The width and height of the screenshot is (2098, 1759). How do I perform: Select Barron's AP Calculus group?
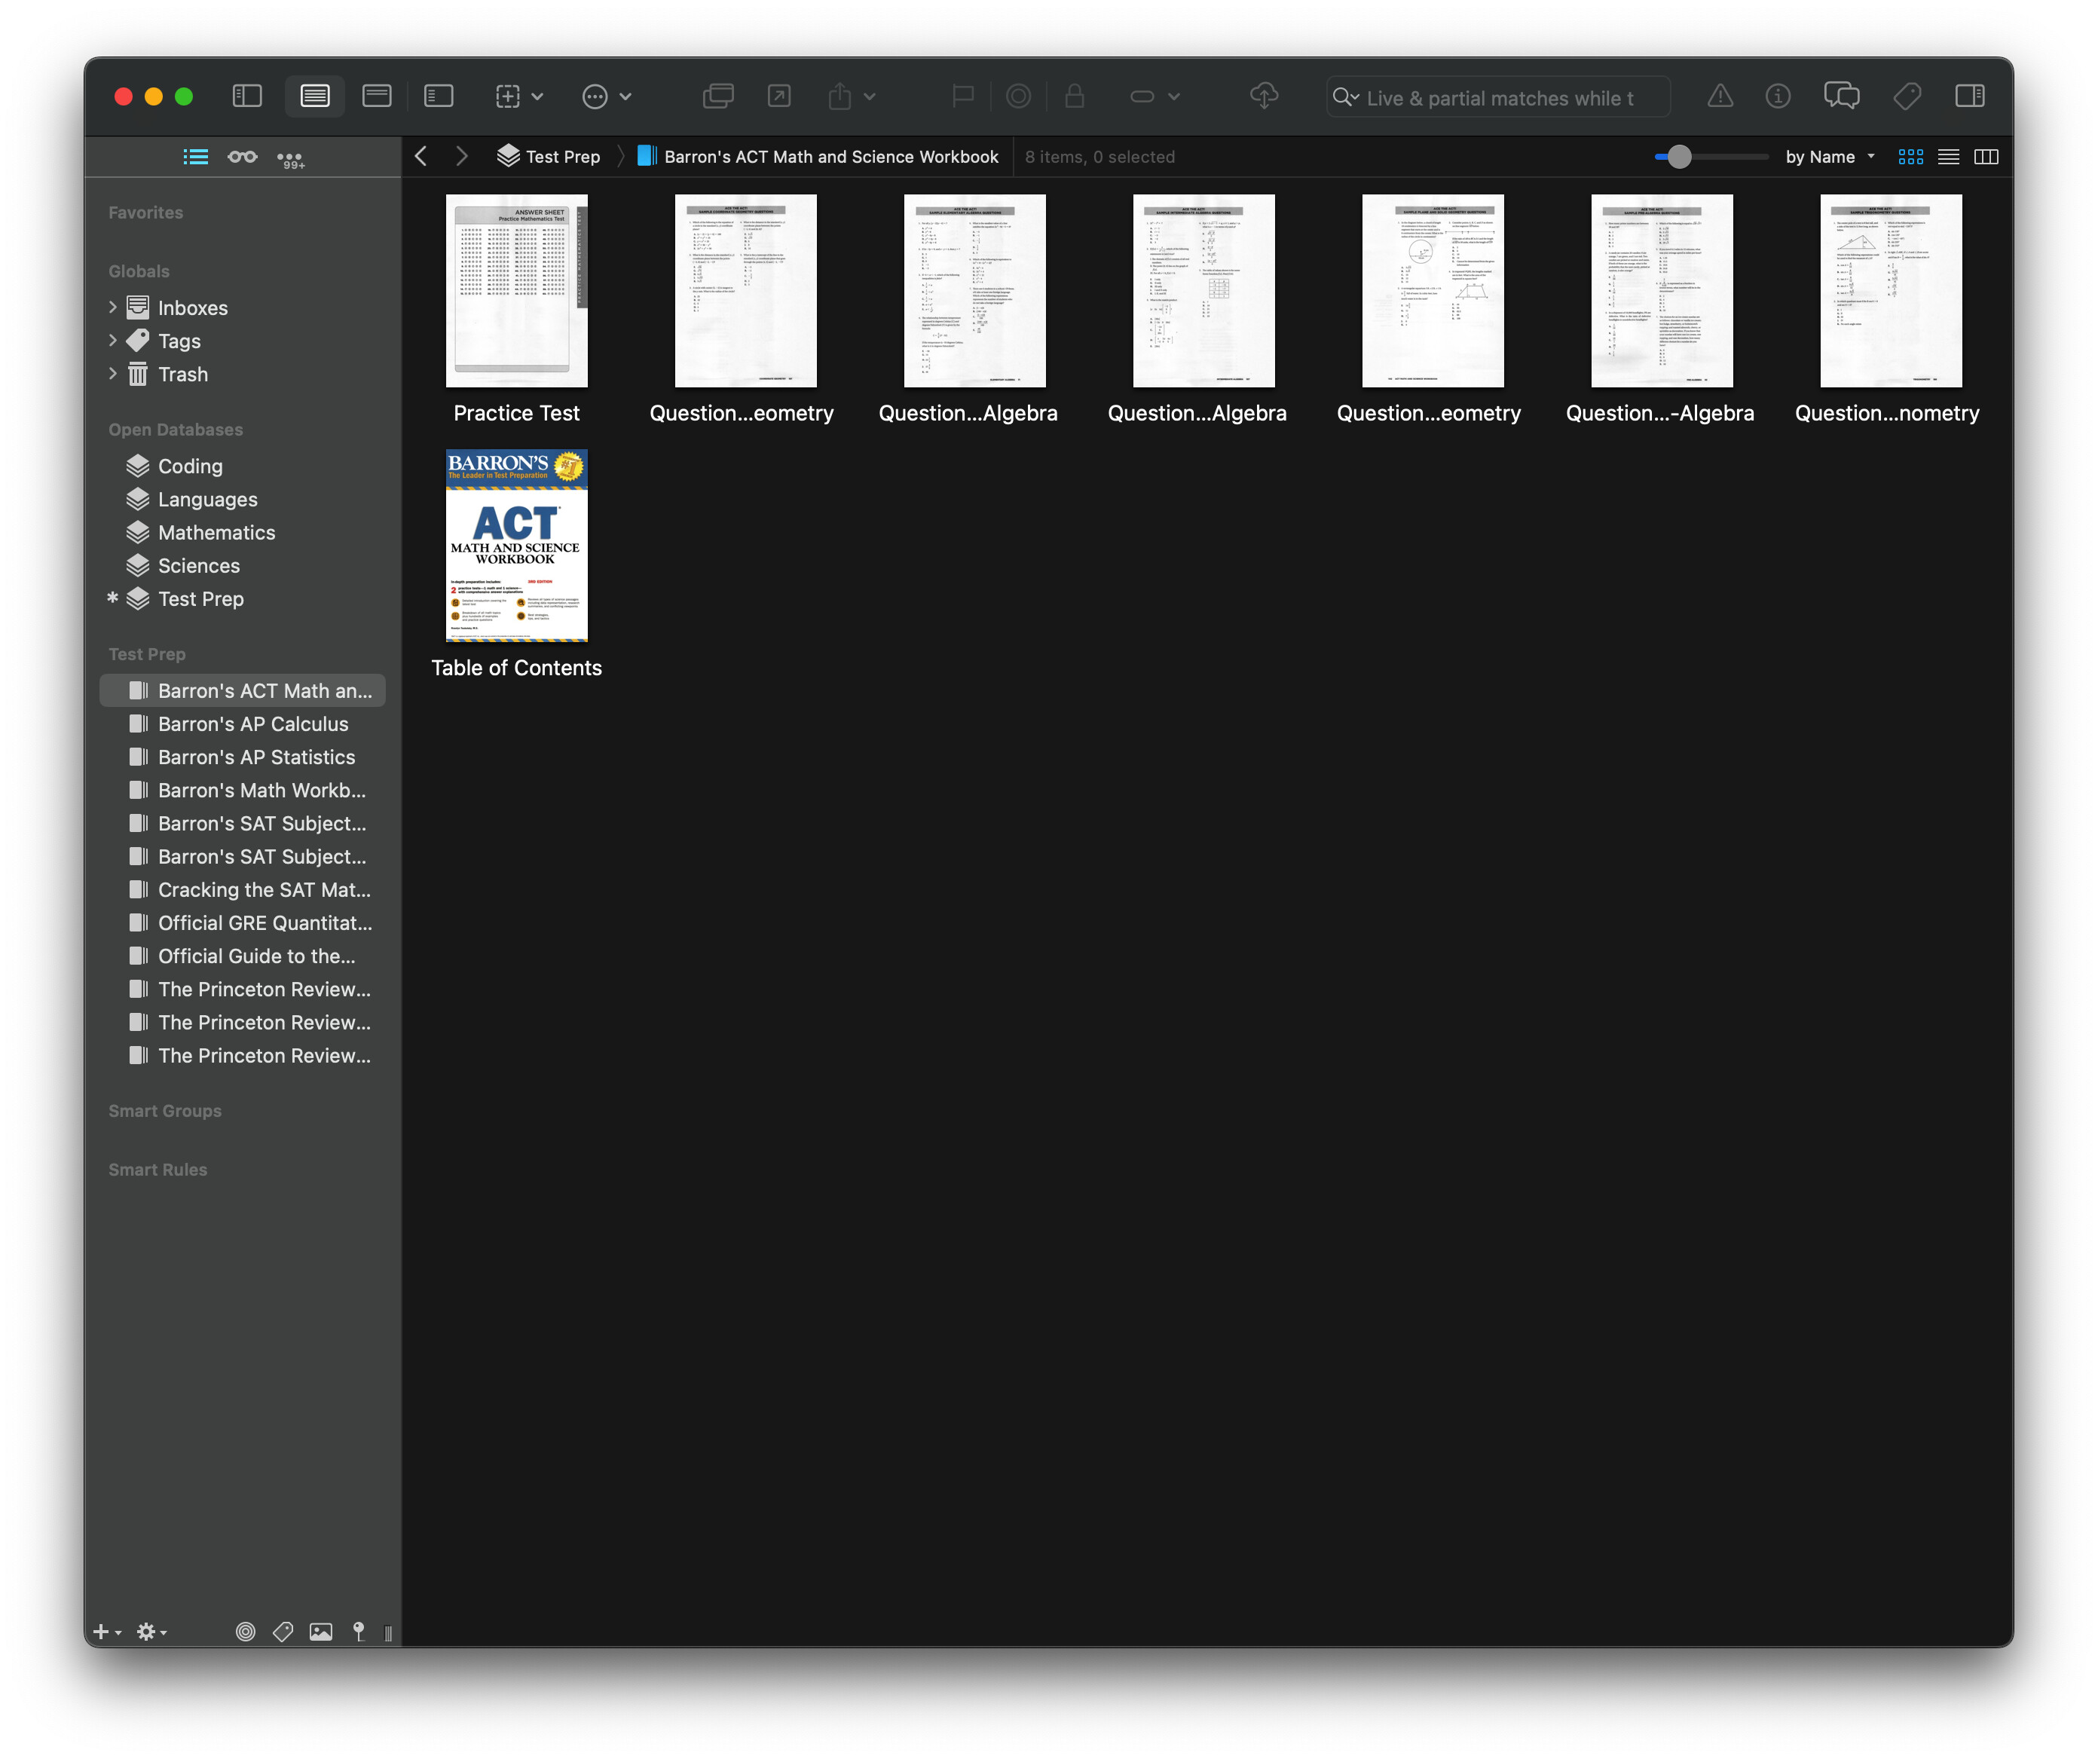pos(252,724)
